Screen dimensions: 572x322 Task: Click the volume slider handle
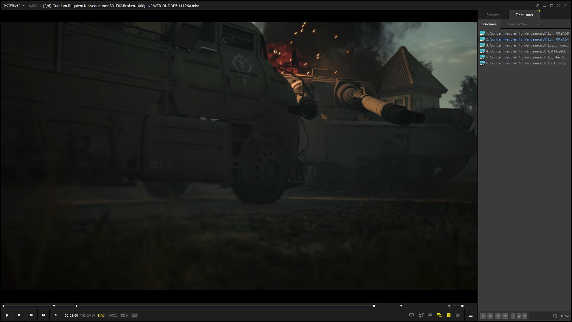pyautogui.click(x=462, y=306)
